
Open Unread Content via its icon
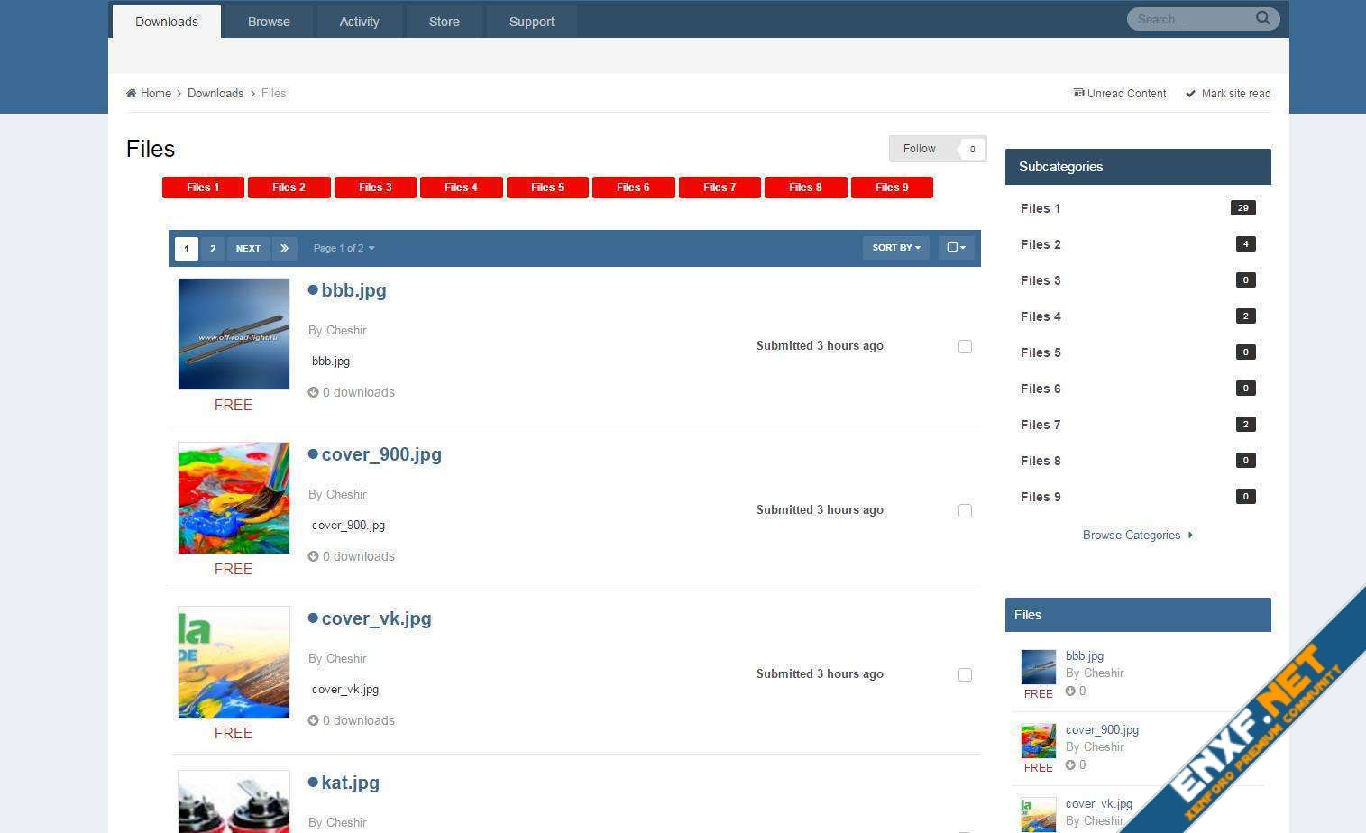pyautogui.click(x=1078, y=94)
